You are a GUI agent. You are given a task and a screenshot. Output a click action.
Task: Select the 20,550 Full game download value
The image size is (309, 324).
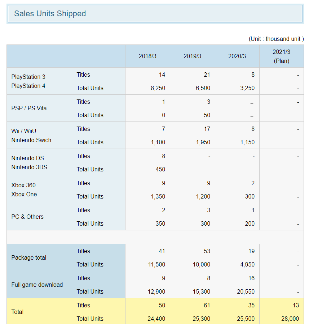pyautogui.click(x=246, y=291)
